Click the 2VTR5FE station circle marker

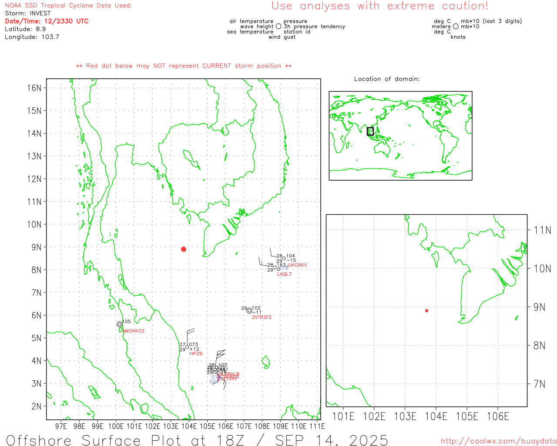point(249,311)
